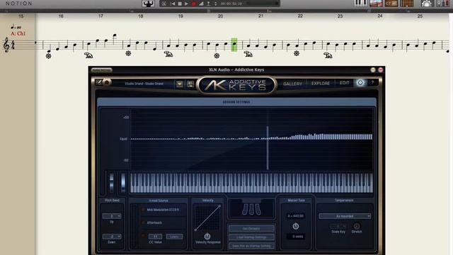The height and width of the screenshot is (255, 453).
Task: Click the red record button in transport
Action: 194,4
